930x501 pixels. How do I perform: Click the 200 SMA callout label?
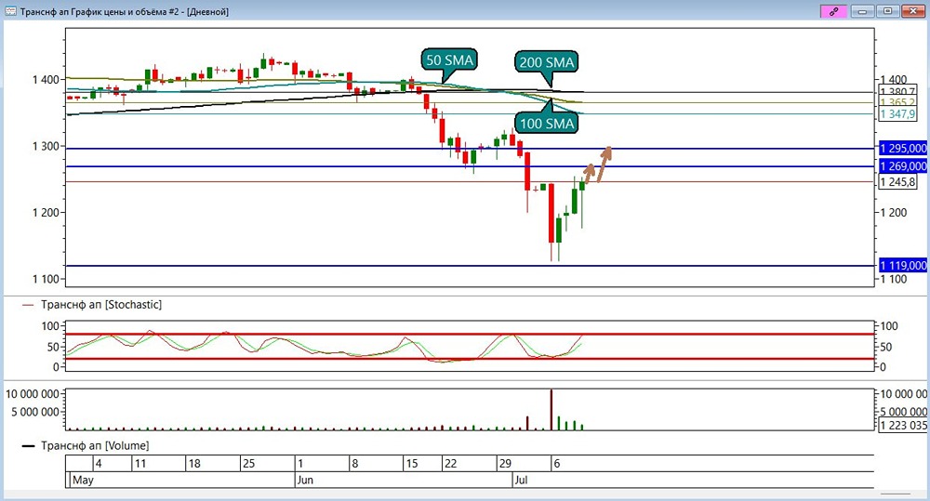(546, 61)
